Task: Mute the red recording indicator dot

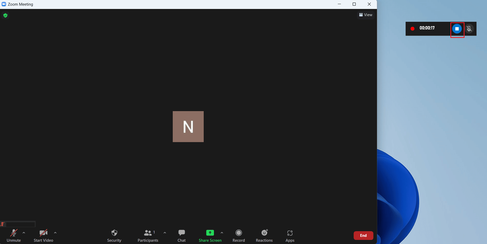Action: (413, 29)
